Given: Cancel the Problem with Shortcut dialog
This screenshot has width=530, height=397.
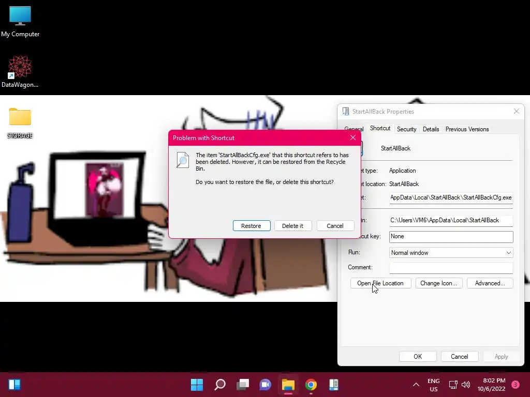Looking at the screenshot, I should pos(335,226).
